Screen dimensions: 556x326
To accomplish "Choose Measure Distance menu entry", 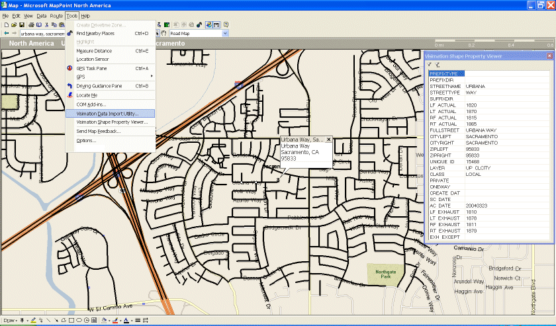I will (111, 51).
